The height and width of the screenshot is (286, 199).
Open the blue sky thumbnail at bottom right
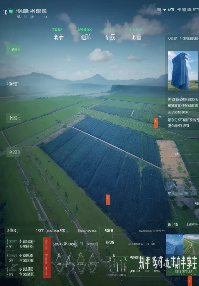(x=174, y=244)
